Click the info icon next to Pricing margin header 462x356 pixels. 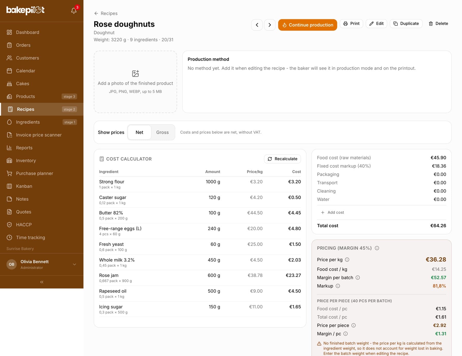[x=377, y=248]
